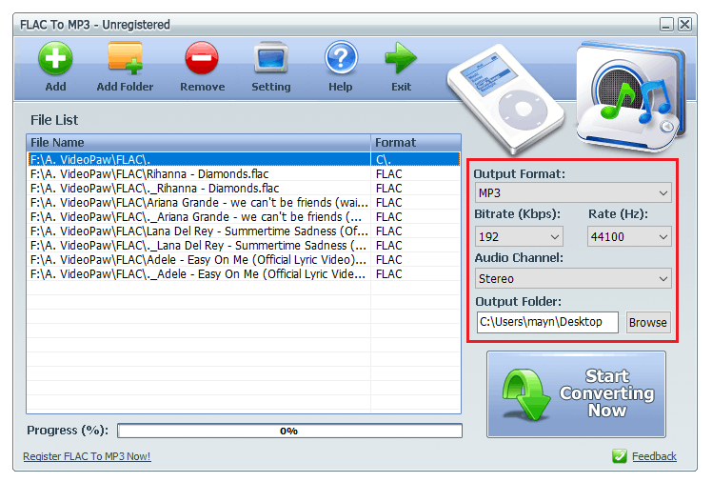
Task: Open the Output Format dropdown showing MP3
Action: (573, 193)
